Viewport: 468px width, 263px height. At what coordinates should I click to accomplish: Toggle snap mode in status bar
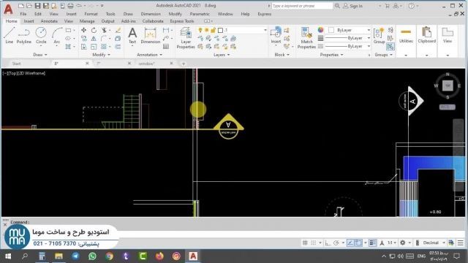click(x=314, y=243)
